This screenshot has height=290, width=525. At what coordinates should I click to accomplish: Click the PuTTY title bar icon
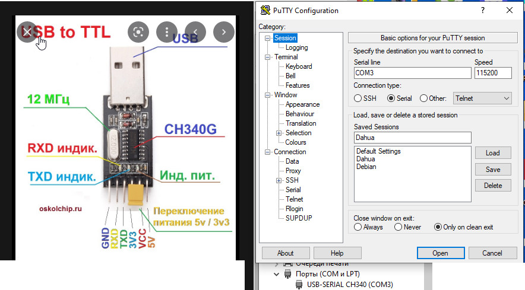click(265, 11)
